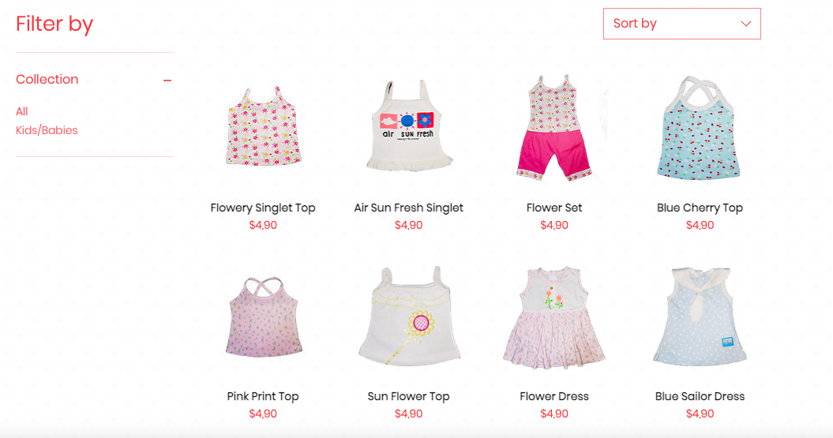
Task: View the Sun Flower Top image
Action: tap(409, 316)
